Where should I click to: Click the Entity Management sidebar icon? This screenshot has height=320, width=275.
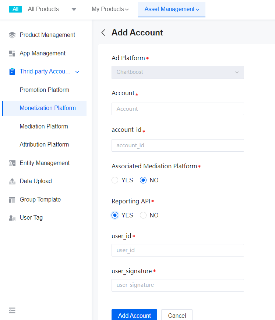(11, 163)
